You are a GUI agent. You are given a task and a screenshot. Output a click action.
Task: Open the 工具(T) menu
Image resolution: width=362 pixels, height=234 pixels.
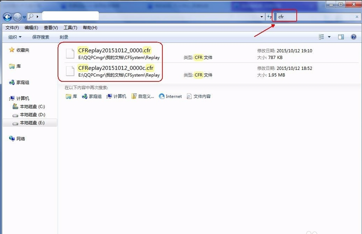click(x=70, y=27)
